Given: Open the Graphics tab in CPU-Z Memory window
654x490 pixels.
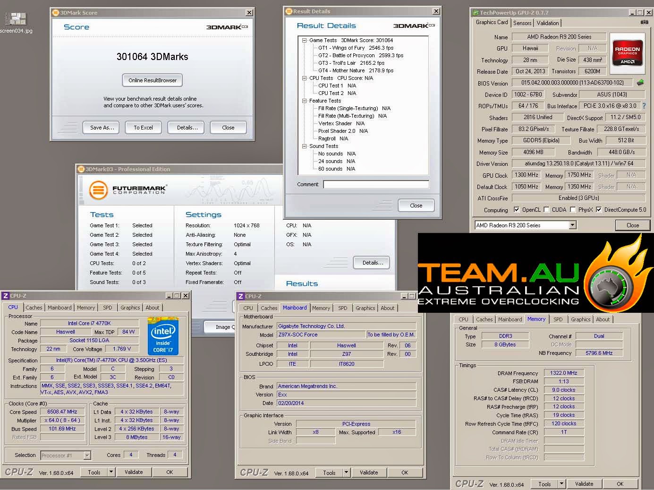Looking at the screenshot, I should [581, 319].
